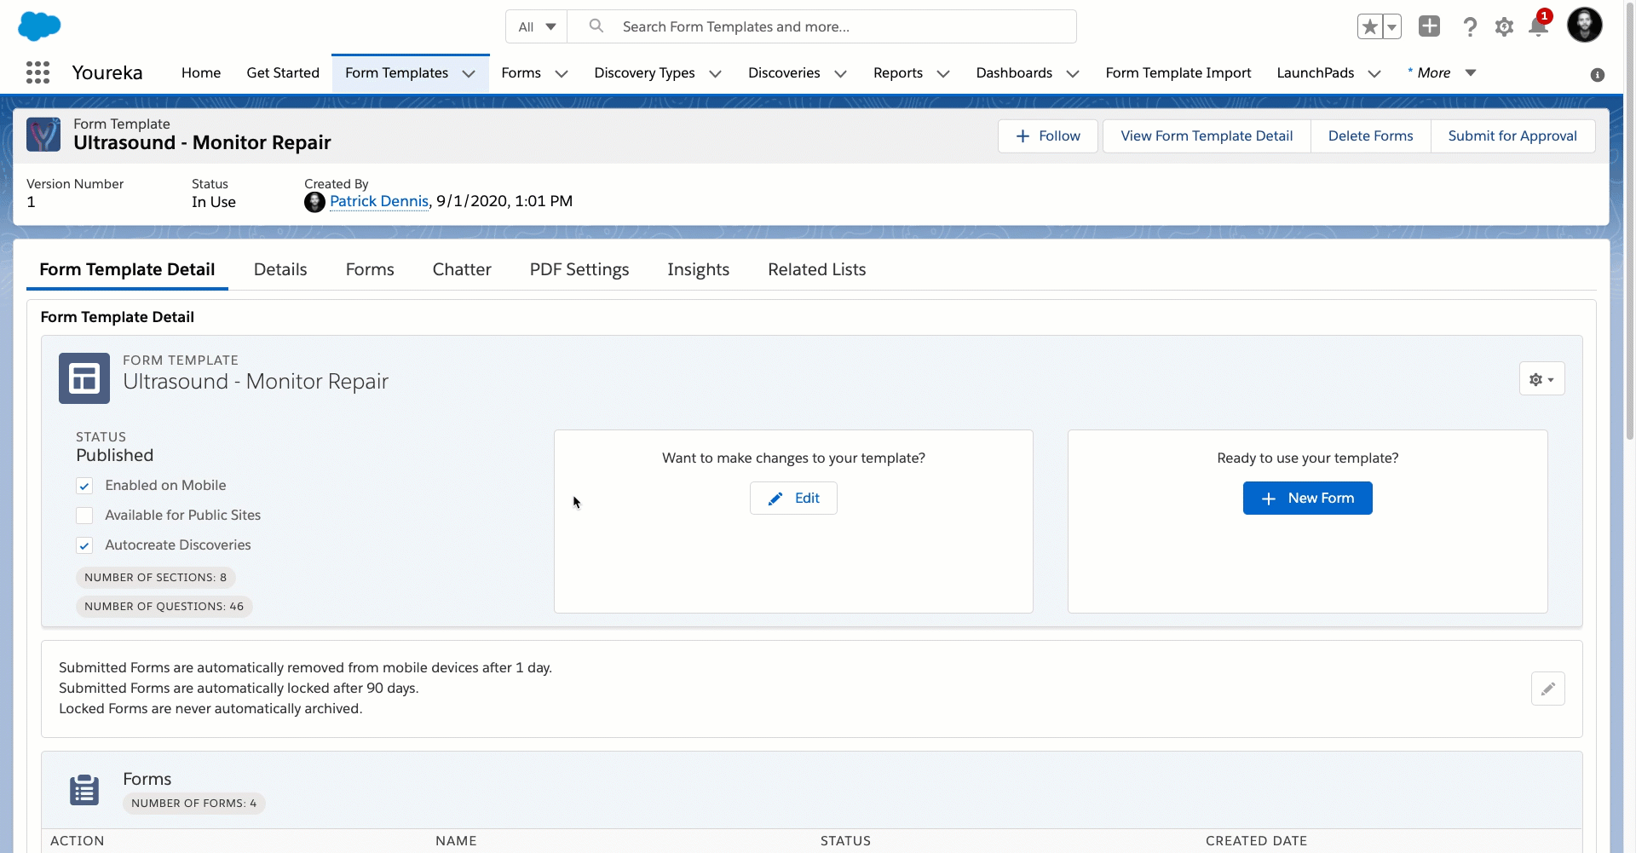Switch to the PDF Settings tab
Image resolution: width=1636 pixels, height=853 pixels.
[x=579, y=270]
